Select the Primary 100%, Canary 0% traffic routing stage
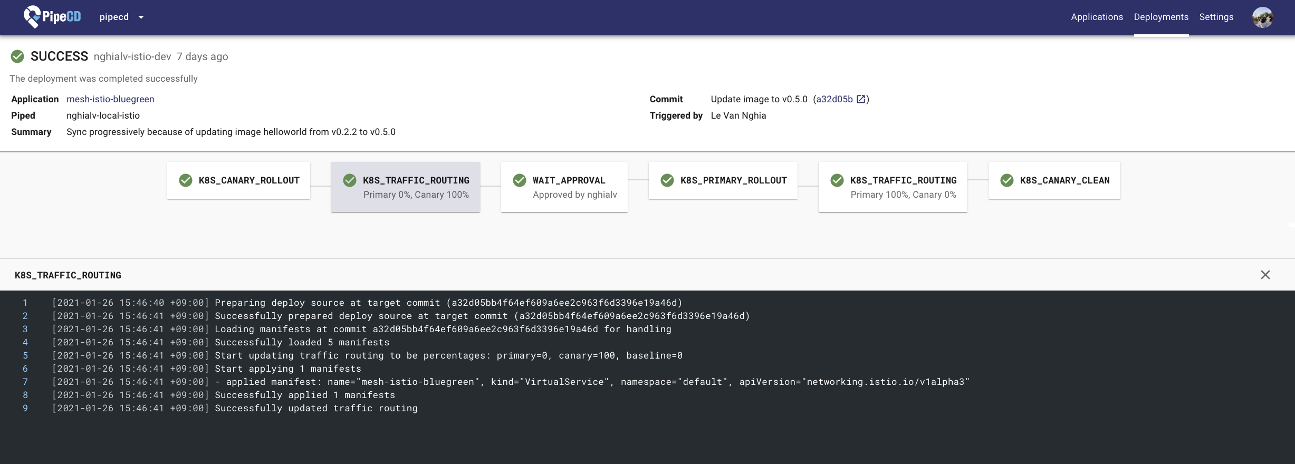The image size is (1295, 464). (893, 187)
